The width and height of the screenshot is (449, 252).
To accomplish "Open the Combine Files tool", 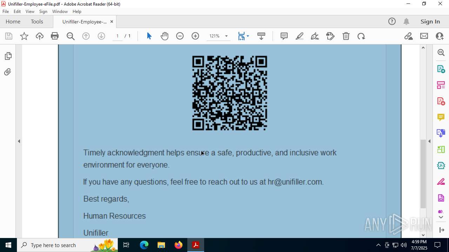I will coord(441,133).
